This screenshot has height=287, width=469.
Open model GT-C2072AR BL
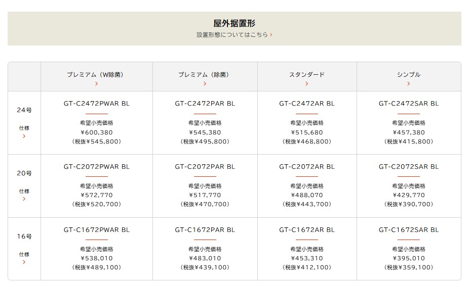click(x=307, y=167)
